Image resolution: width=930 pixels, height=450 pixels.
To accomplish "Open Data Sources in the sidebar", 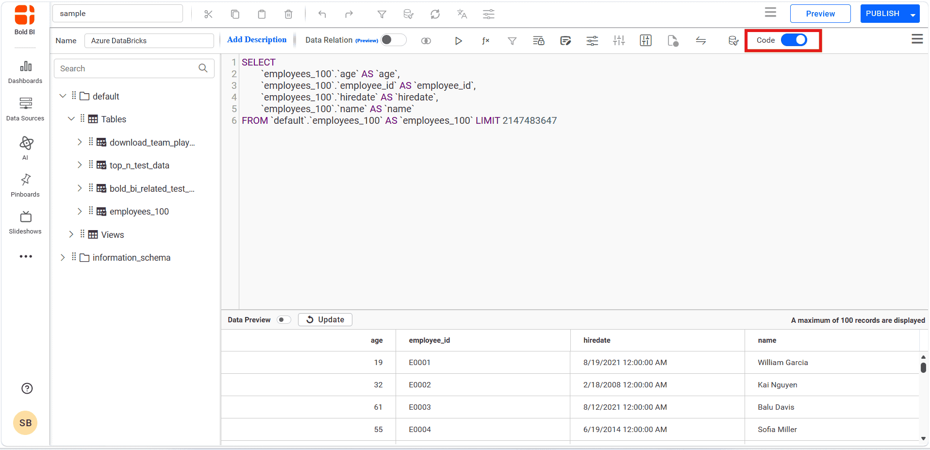I will [x=25, y=109].
